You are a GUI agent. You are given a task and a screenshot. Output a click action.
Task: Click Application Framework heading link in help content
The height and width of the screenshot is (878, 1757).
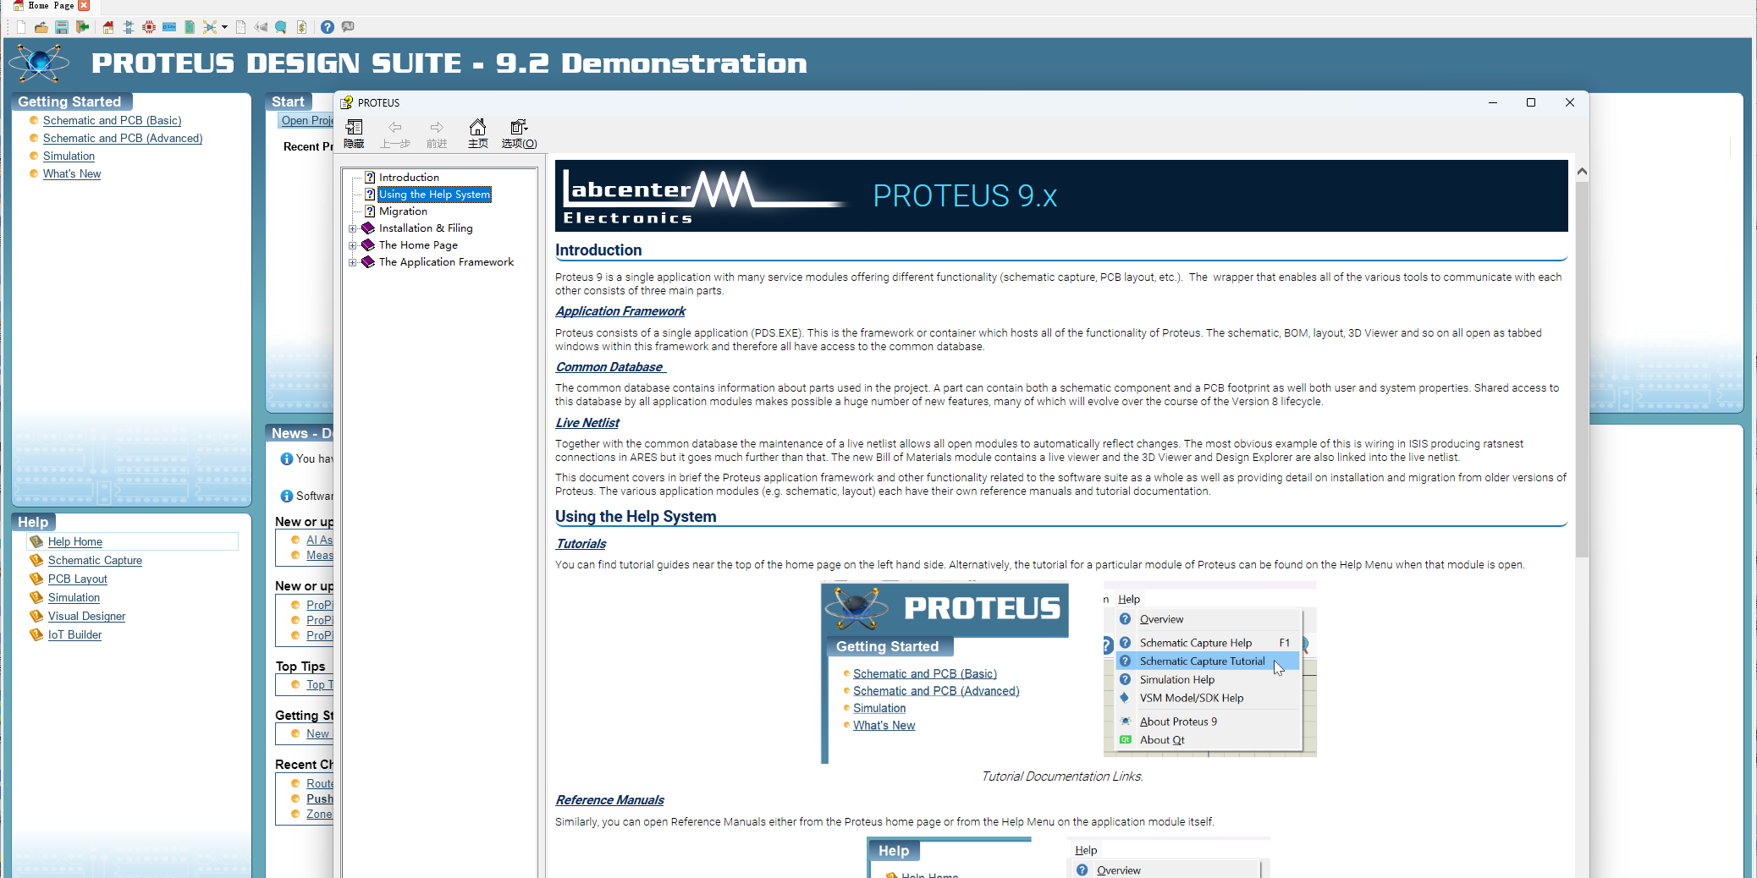(x=620, y=311)
